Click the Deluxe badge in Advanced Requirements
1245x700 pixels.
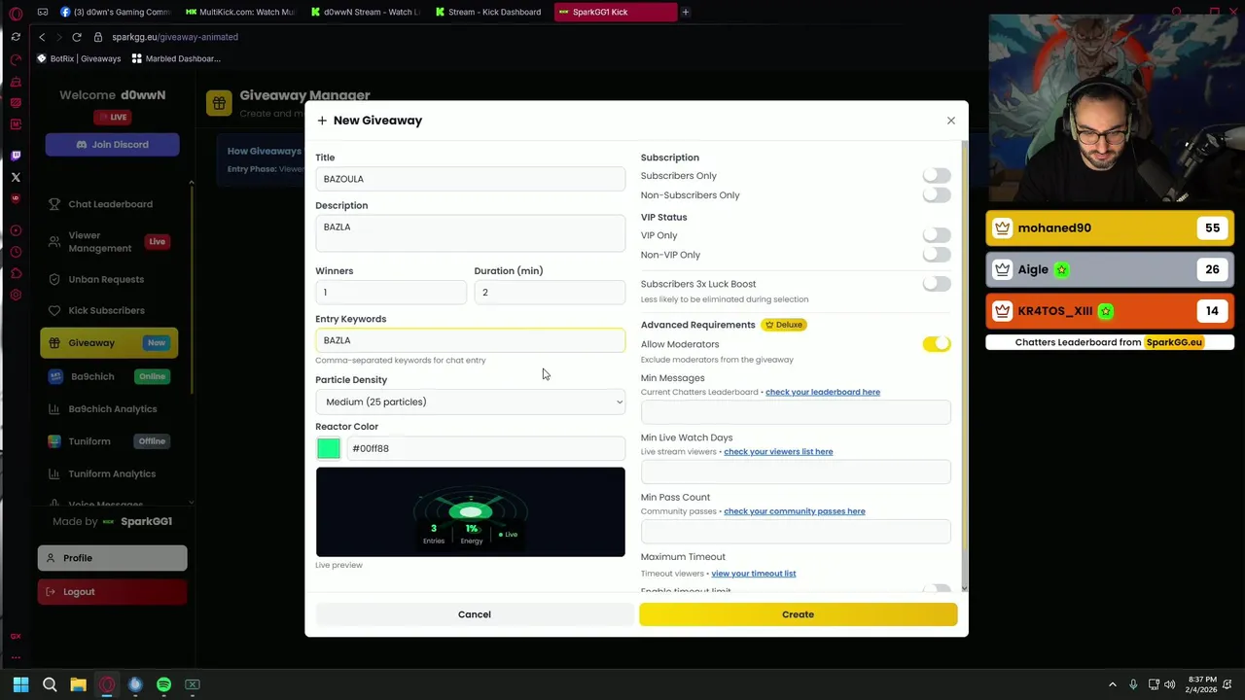point(784,325)
